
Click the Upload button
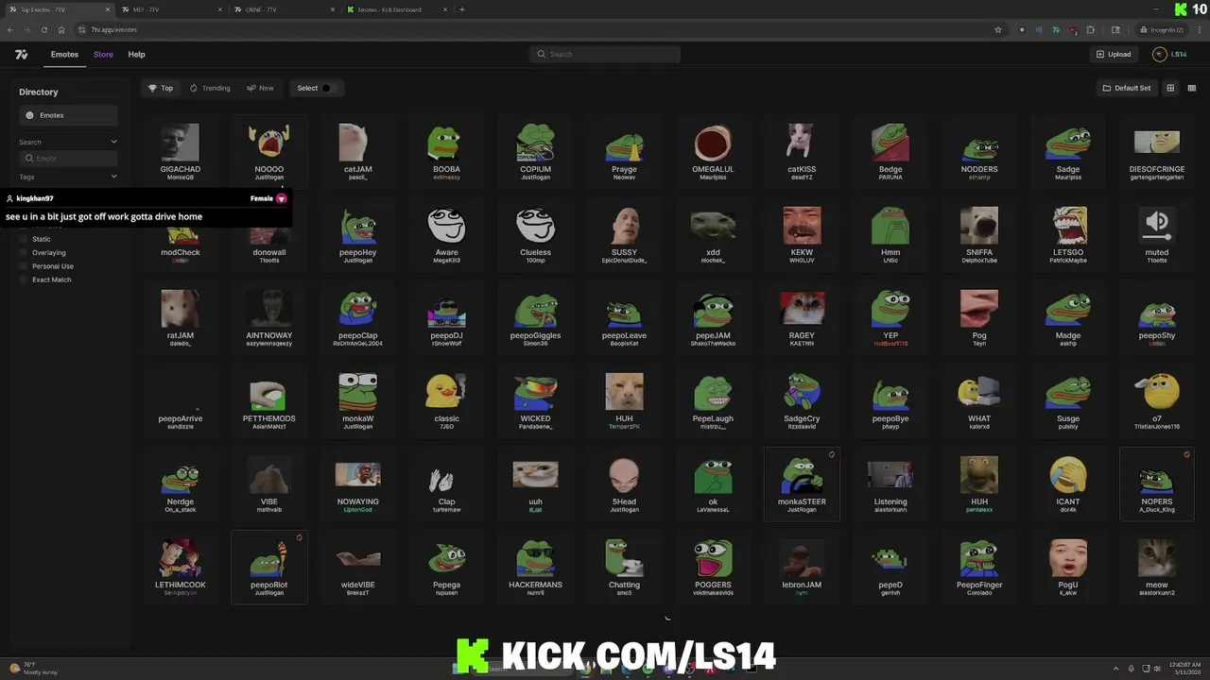[x=1114, y=54]
